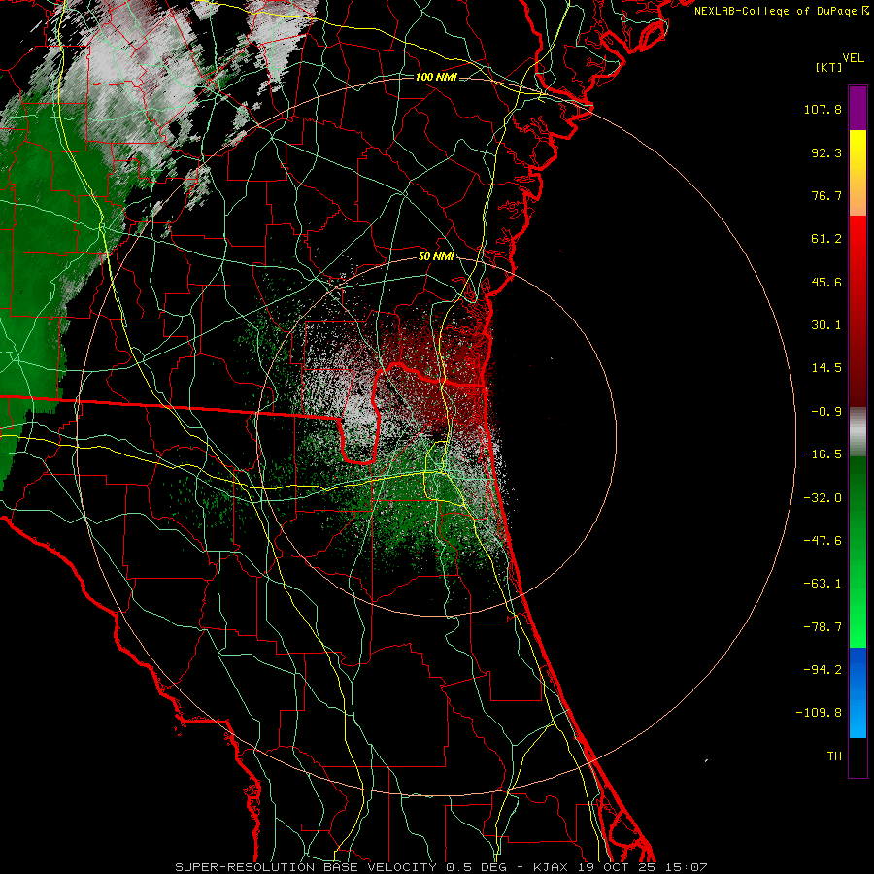The image size is (874, 874).
Task: Click the 76.7 legend value
Action: 826,195
